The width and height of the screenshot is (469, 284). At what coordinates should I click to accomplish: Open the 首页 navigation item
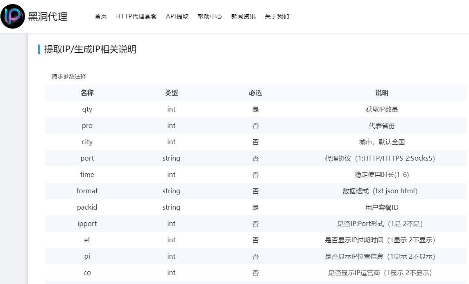pos(101,16)
